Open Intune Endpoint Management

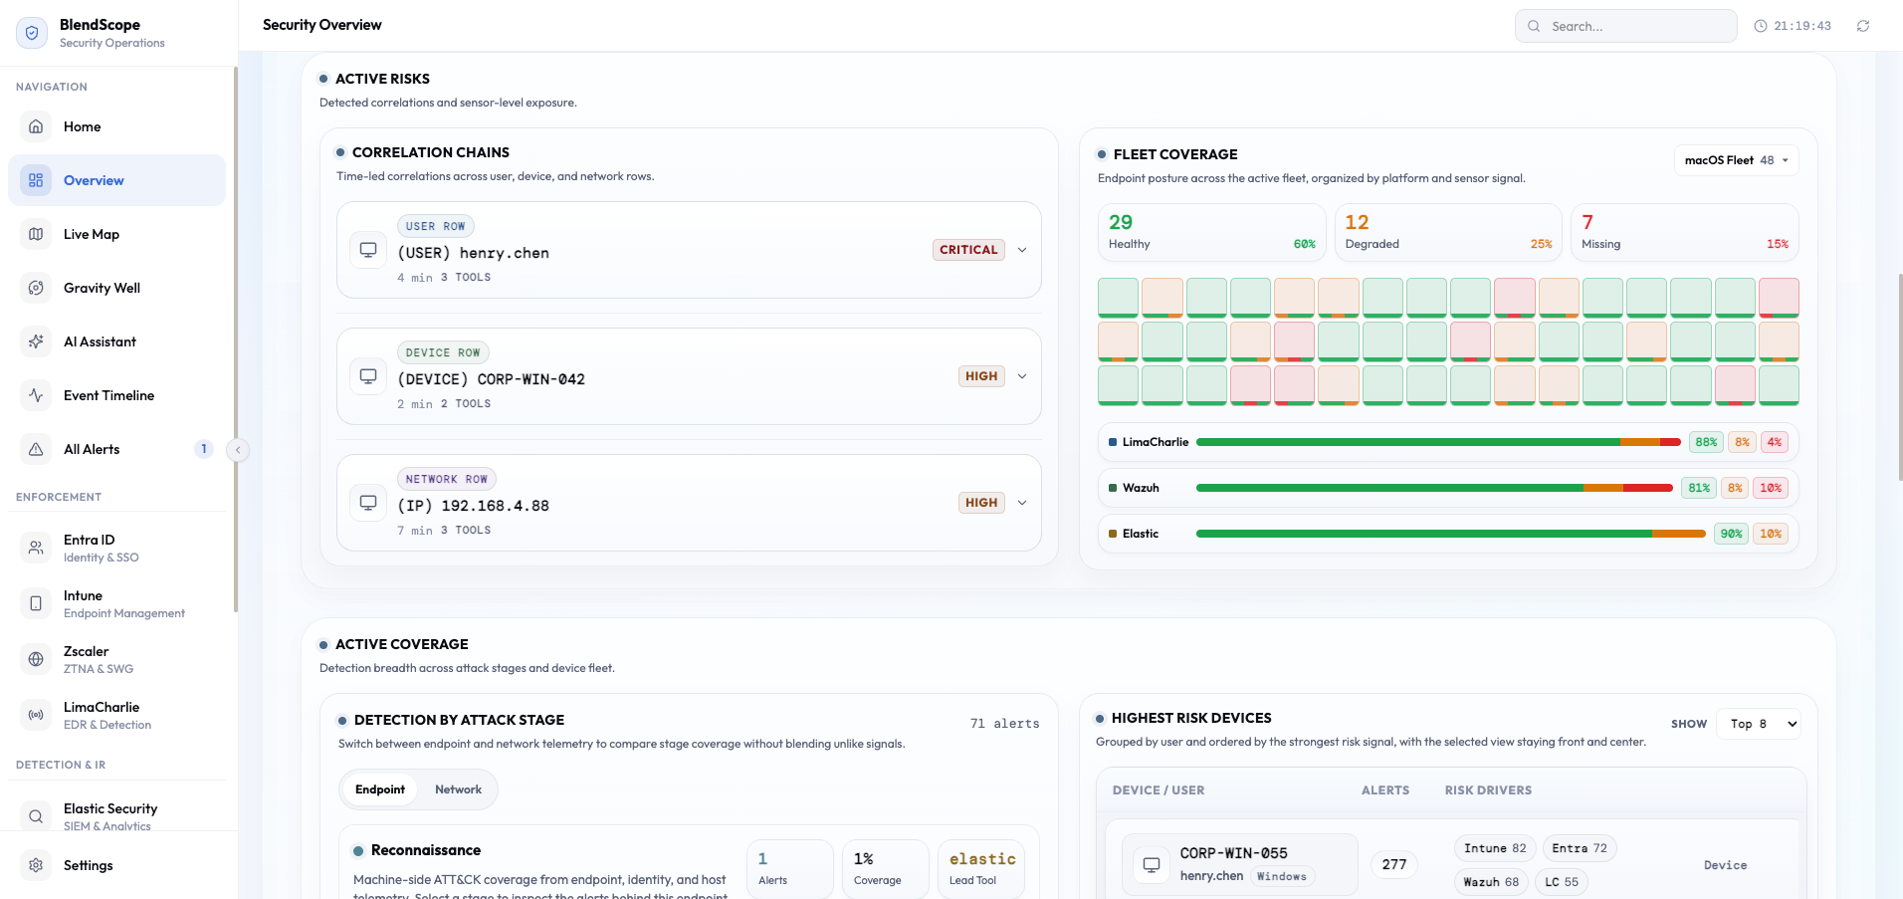[x=117, y=603]
